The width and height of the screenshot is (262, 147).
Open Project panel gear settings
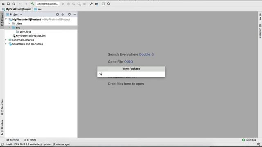(69, 14)
